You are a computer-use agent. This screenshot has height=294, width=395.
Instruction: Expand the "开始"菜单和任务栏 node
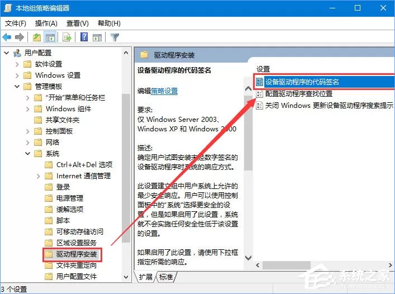(27, 98)
